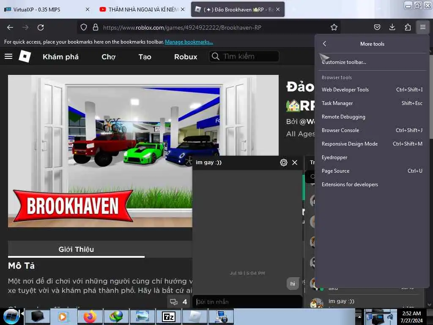Open the Giới Thiệu tab
Screen dimensions: 433x325
point(76,249)
